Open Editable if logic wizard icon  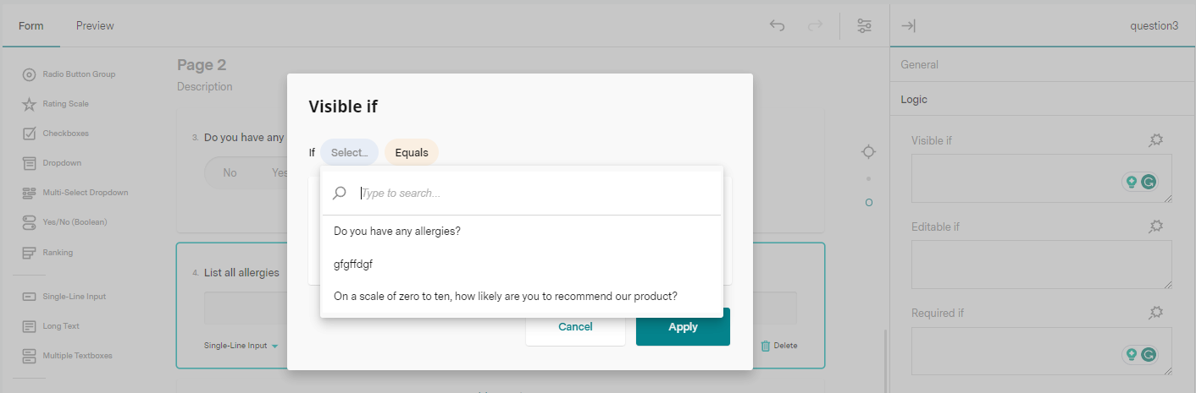(x=1155, y=227)
